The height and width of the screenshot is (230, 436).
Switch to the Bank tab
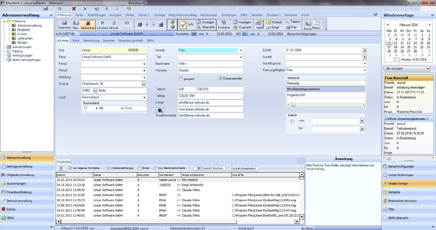pyautogui.click(x=76, y=41)
